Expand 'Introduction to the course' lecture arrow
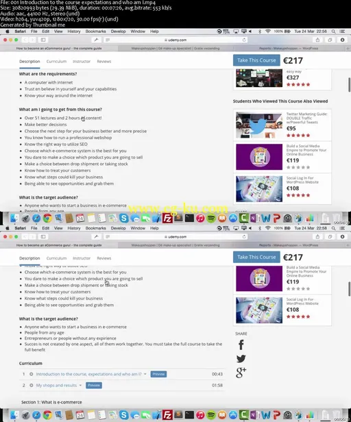The image size is (351, 422). tap(145, 374)
